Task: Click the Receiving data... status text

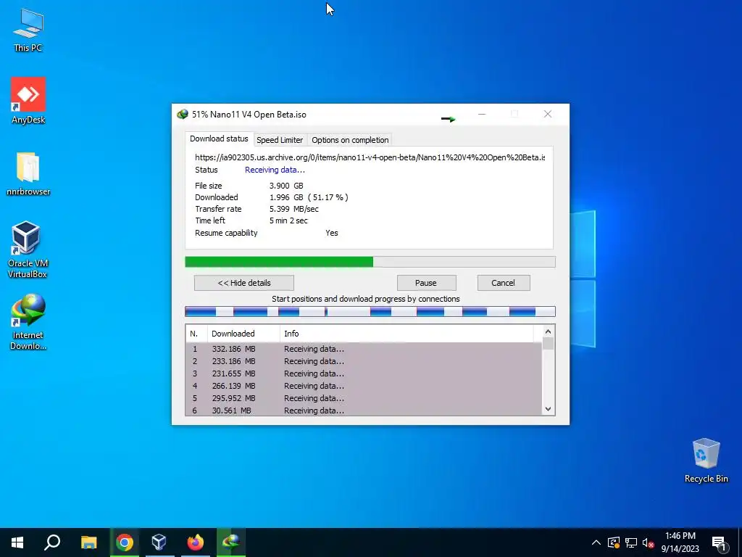Action: pyautogui.click(x=275, y=170)
